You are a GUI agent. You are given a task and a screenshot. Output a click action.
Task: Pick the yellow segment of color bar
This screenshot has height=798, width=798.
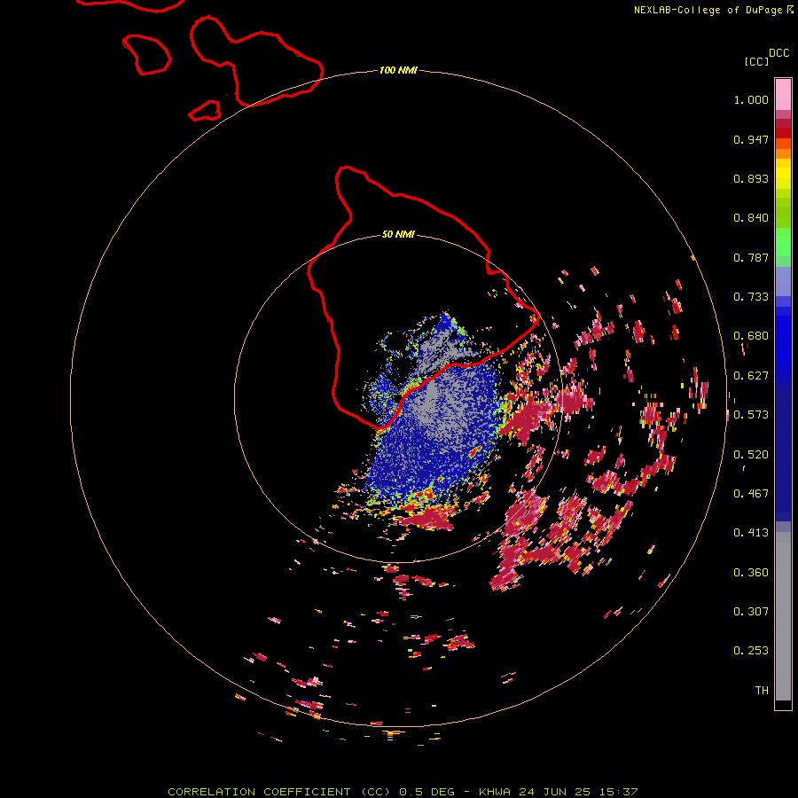point(783,174)
